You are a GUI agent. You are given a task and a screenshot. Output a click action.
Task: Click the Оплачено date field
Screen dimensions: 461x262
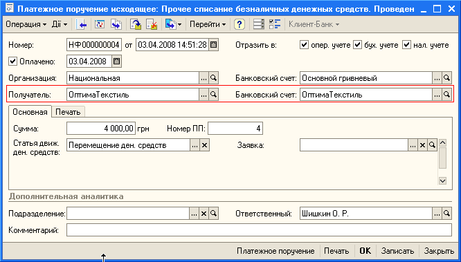[x=89, y=62]
